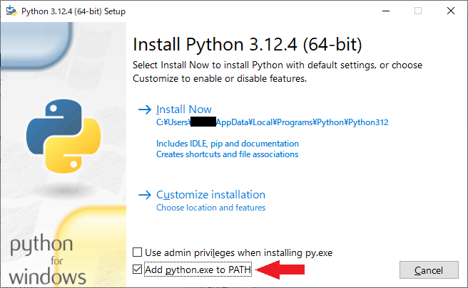
Task: Click 'Creates shortcuts and file associations' text
Action: (x=227, y=154)
